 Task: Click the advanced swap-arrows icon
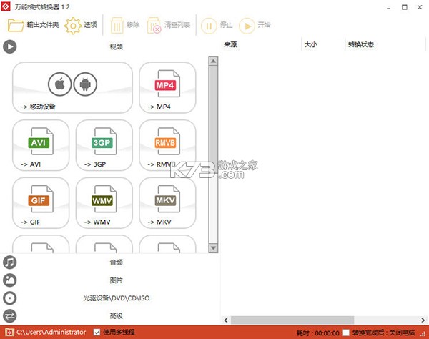10,316
